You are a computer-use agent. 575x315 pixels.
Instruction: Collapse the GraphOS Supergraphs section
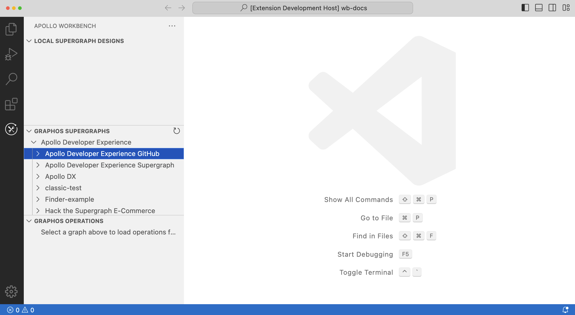tap(29, 131)
